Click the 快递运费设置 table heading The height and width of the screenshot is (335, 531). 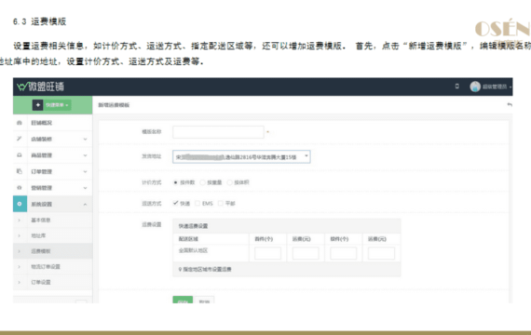(193, 226)
